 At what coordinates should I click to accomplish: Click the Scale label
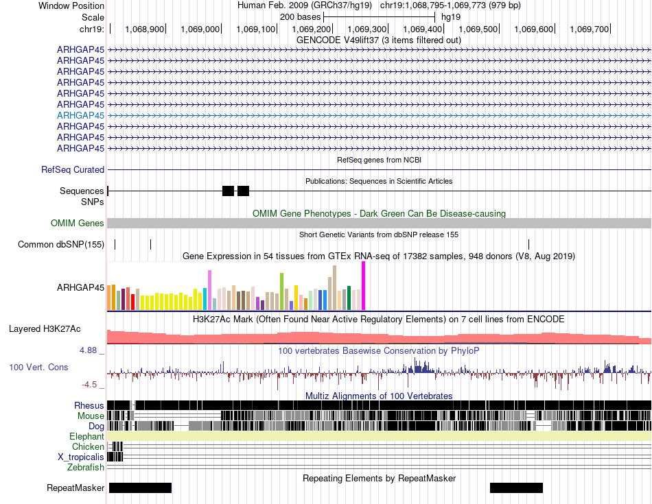(x=93, y=17)
